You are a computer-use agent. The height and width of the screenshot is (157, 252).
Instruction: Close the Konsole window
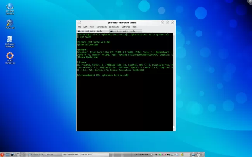[x=172, y=22]
